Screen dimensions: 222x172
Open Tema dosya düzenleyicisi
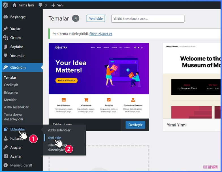click(14, 117)
